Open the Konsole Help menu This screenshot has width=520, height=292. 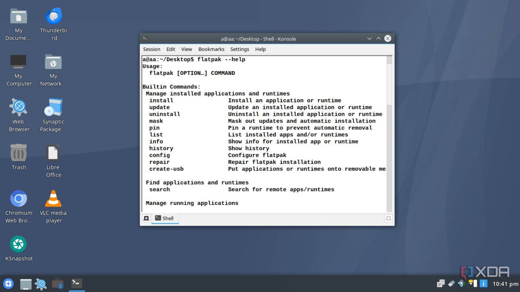pyautogui.click(x=260, y=49)
